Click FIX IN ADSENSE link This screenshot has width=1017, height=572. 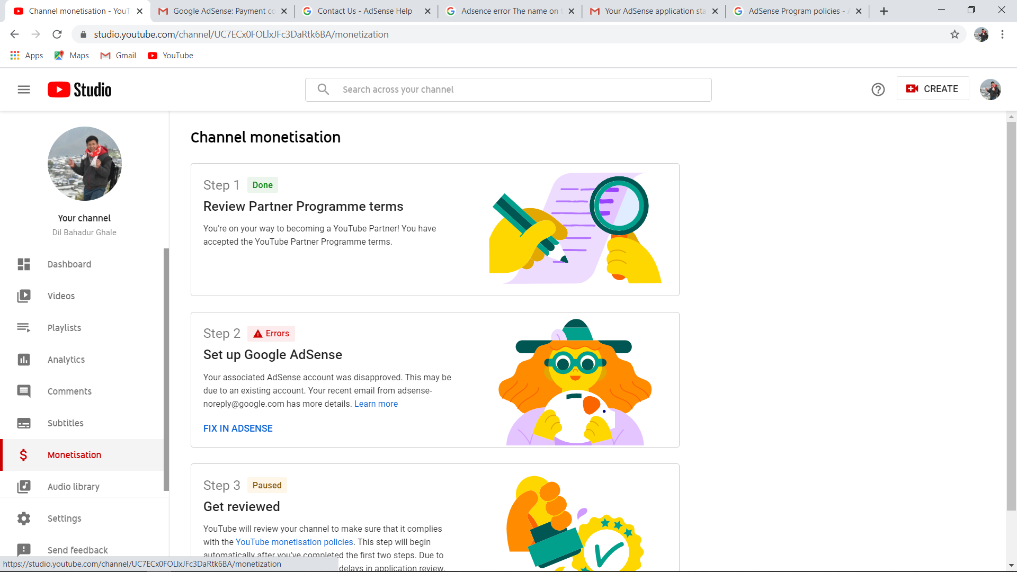click(x=238, y=428)
